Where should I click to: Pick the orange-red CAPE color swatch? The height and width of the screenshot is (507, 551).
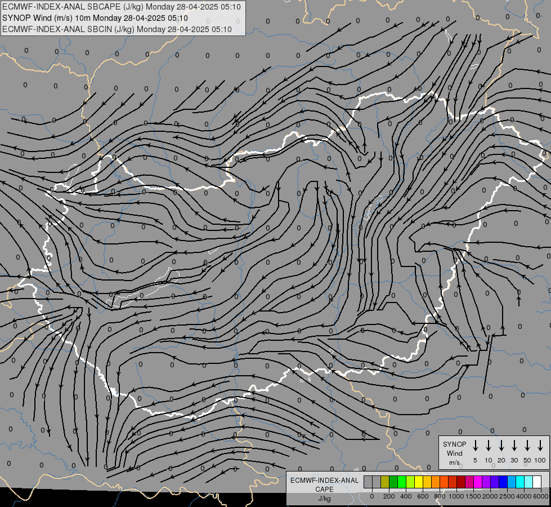pyautogui.click(x=444, y=482)
